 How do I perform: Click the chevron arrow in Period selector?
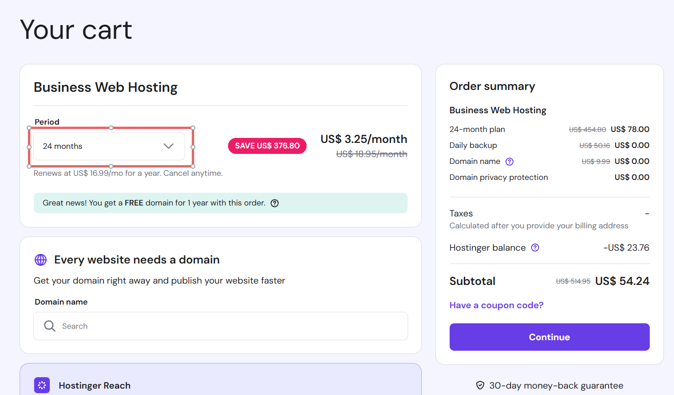click(x=169, y=146)
